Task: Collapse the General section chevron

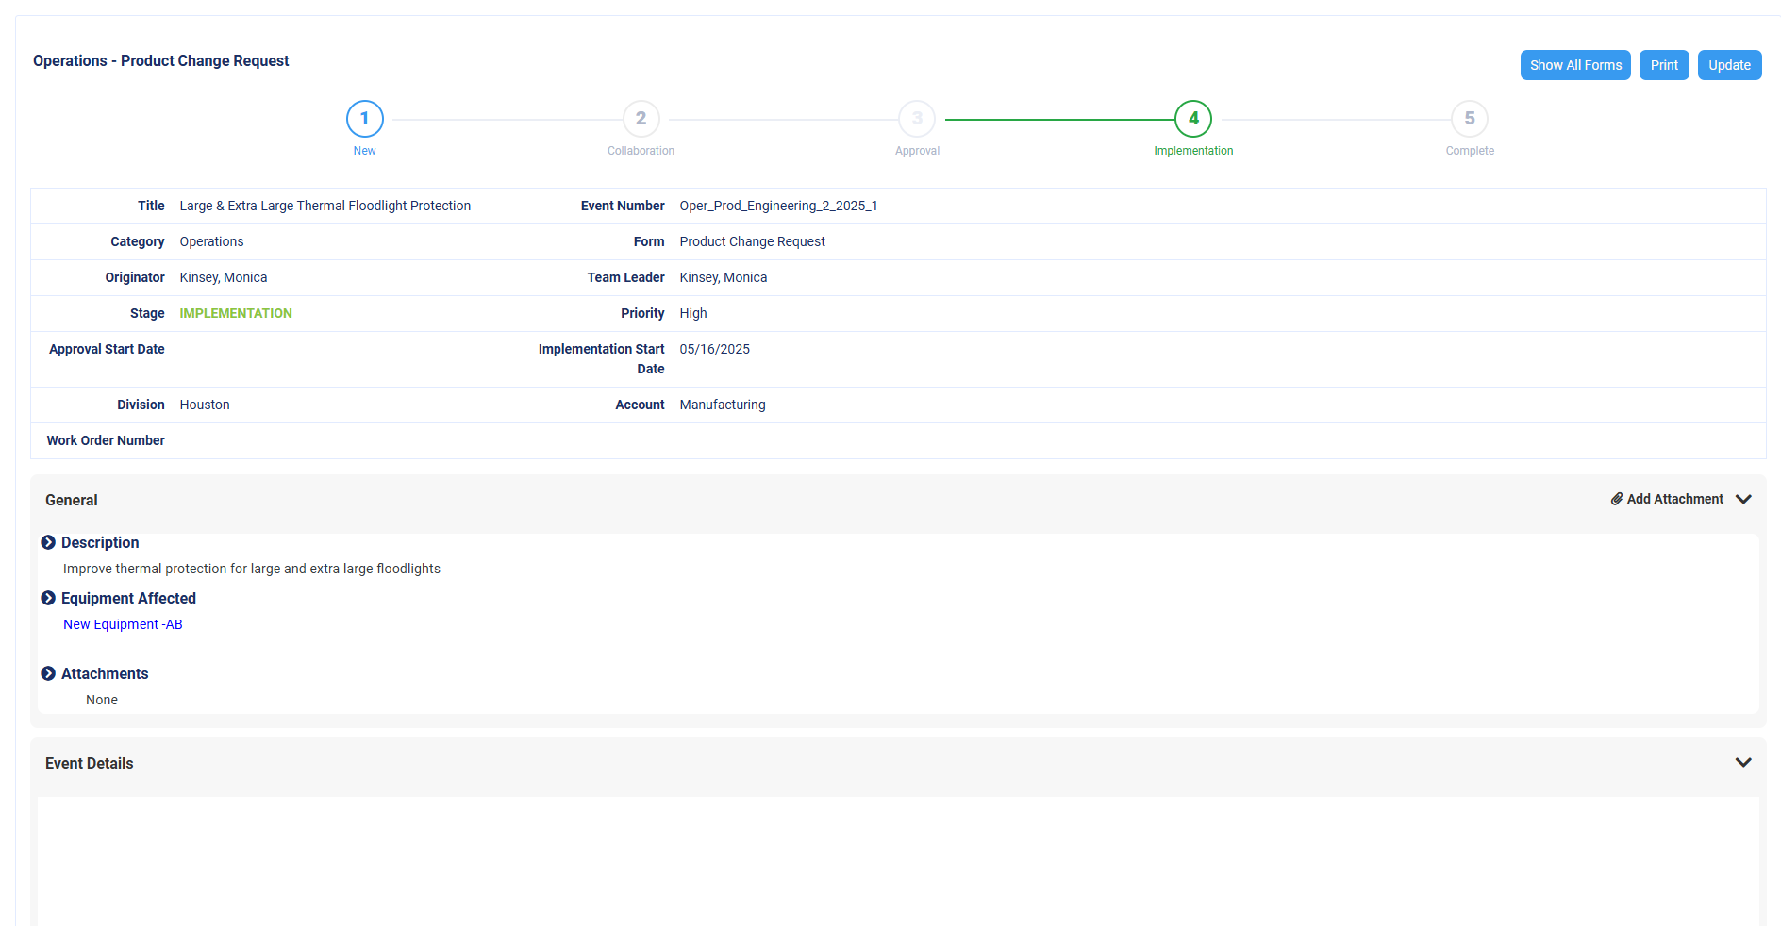Action: click(1743, 499)
